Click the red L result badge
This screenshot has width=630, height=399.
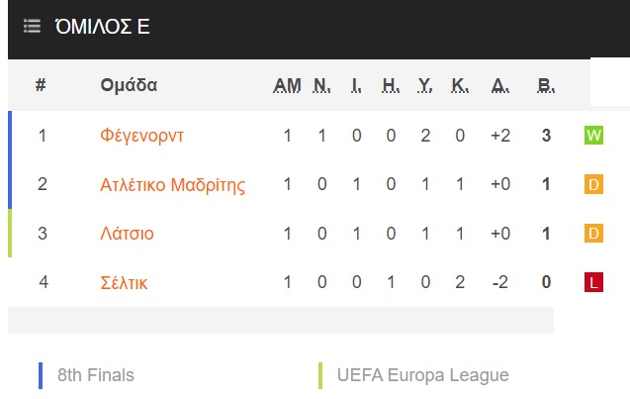tap(593, 282)
